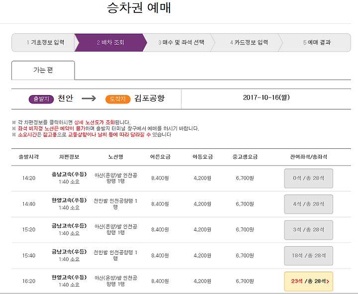Click the 4석 / 총 28석 seat button
This screenshot has height=294, width=358.
pos(308,204)
